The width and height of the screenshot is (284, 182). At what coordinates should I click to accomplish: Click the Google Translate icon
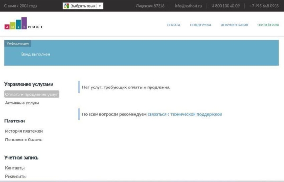coord(66,6)
